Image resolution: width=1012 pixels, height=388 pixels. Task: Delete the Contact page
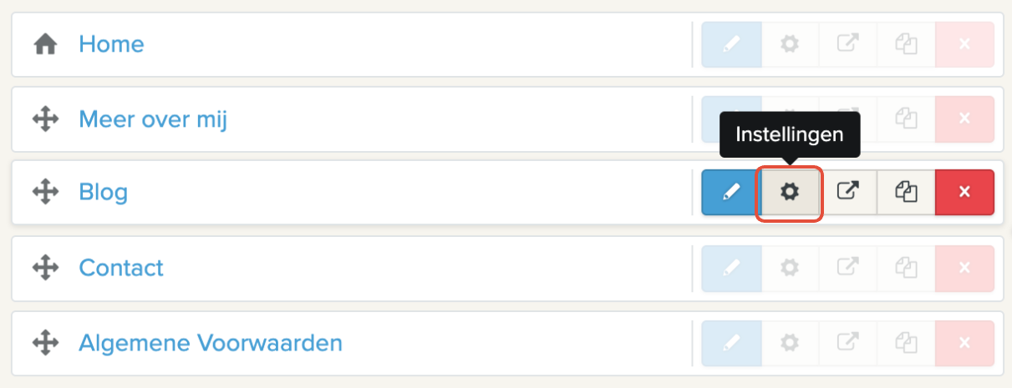[x=964, y=268]
